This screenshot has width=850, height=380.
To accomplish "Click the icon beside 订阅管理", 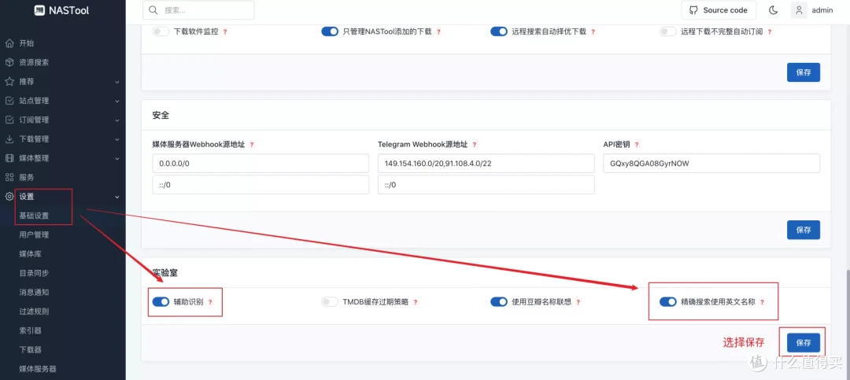I will tap(9, 120).
